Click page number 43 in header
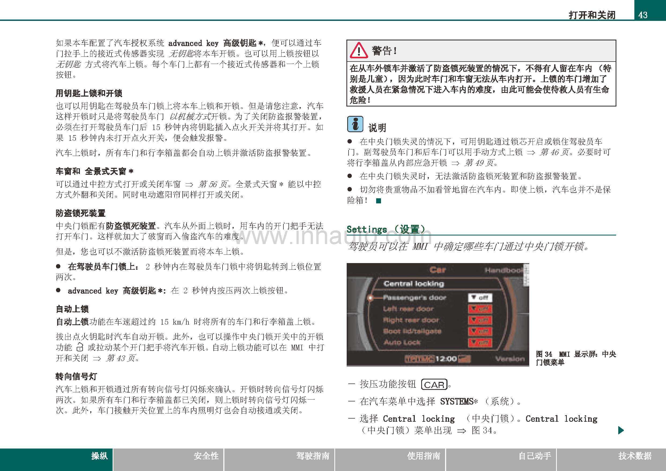 coord(643,14)
